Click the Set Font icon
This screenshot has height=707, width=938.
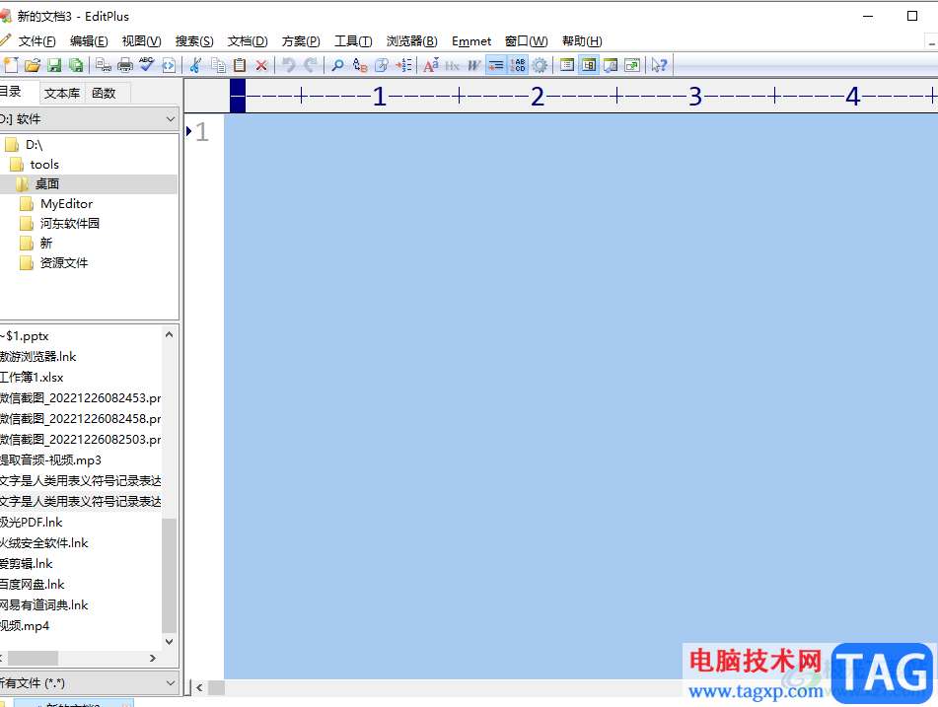(x=431, y=65)
